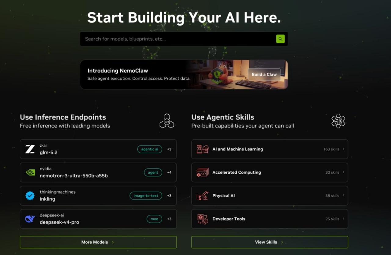Click the 25 skills count
The height and width of the screenshot is (255, 391).
[x=332, y=219]
